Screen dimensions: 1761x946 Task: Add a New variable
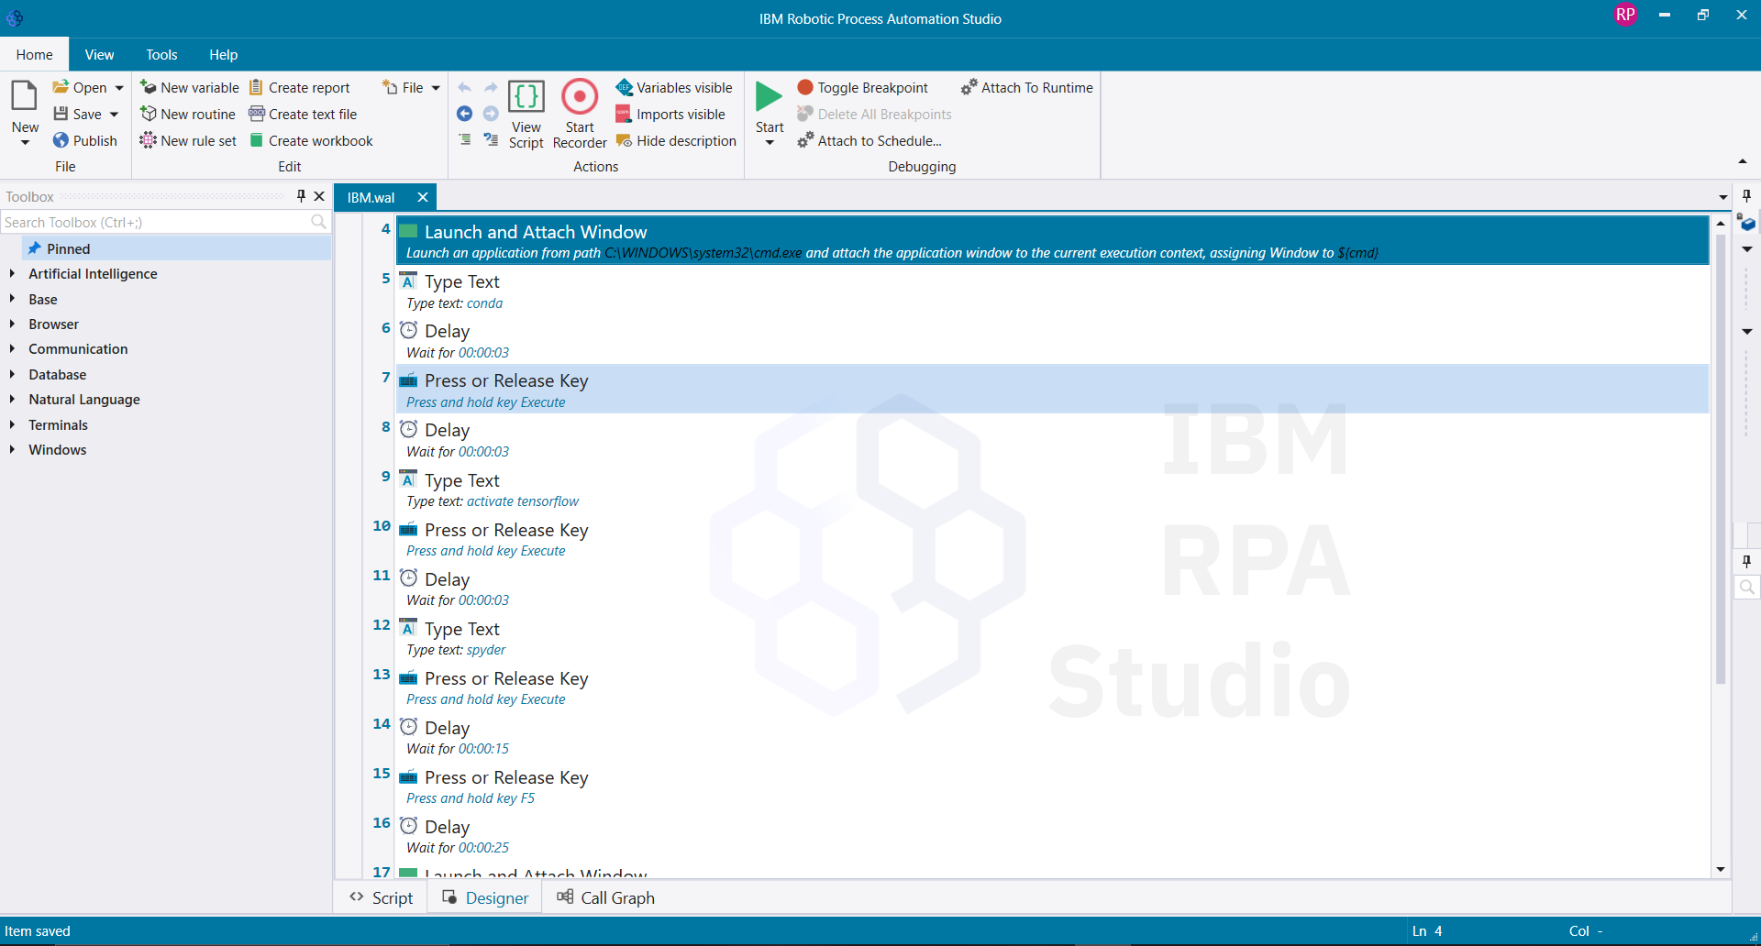[190, 87]
